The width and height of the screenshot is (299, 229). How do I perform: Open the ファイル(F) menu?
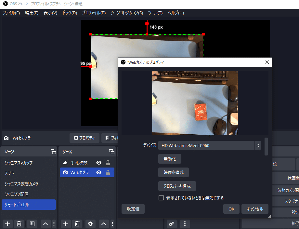coord(11,13)
